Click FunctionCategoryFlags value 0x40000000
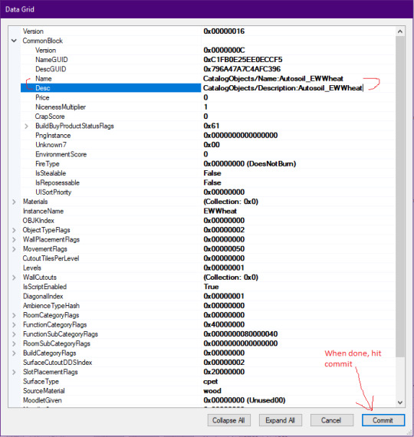 pos(224,325)
